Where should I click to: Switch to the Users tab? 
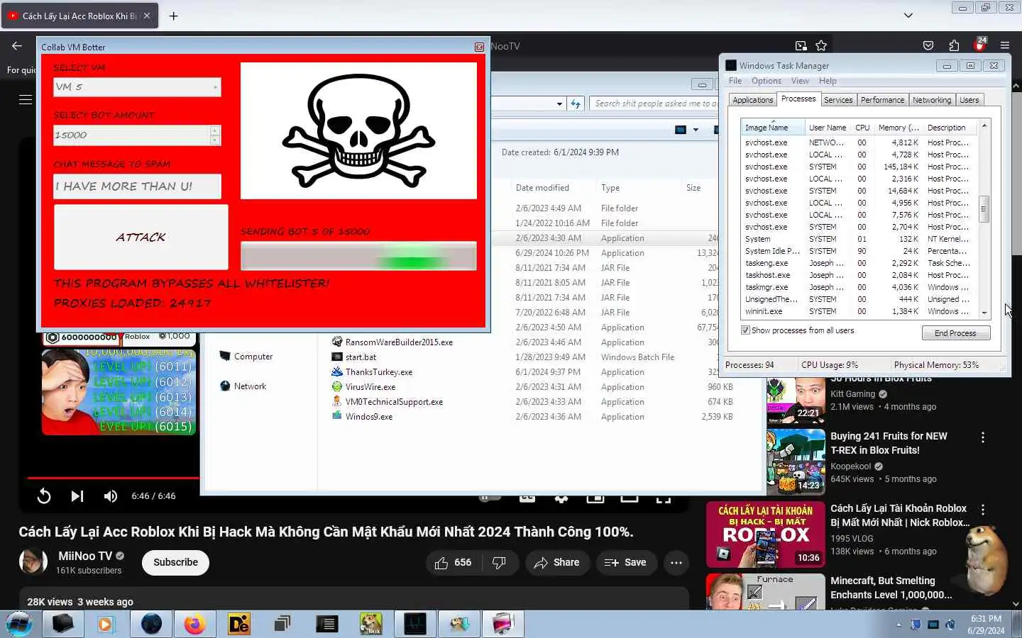pos(969,100)
